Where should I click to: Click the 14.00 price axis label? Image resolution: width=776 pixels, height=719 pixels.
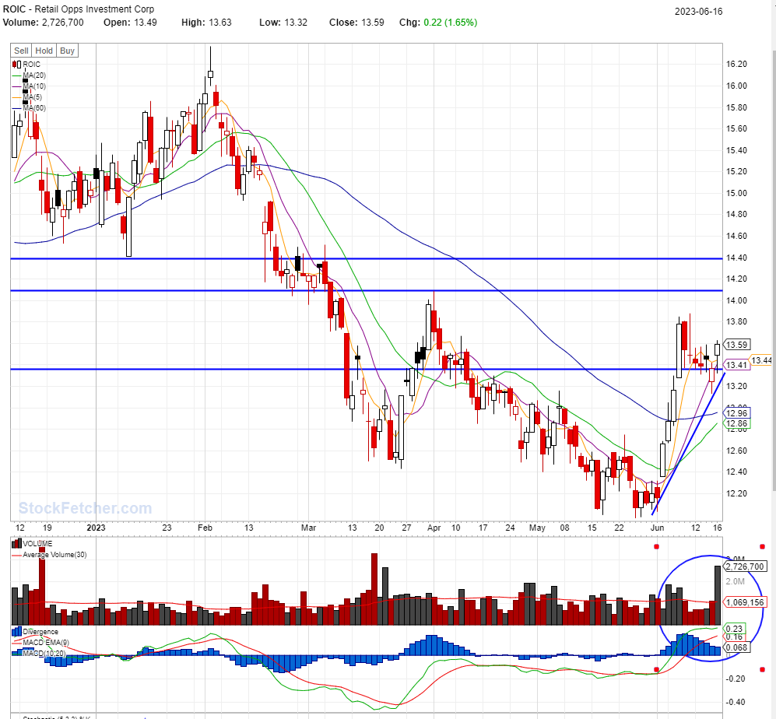point(736,300)
